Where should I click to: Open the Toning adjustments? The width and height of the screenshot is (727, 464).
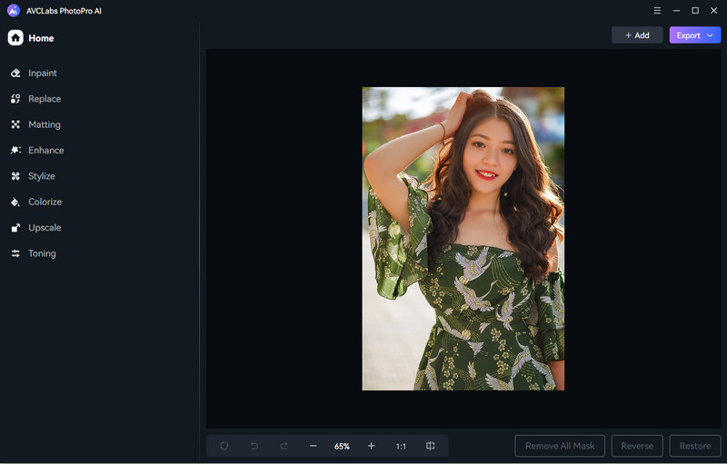(x=34, y=253)
